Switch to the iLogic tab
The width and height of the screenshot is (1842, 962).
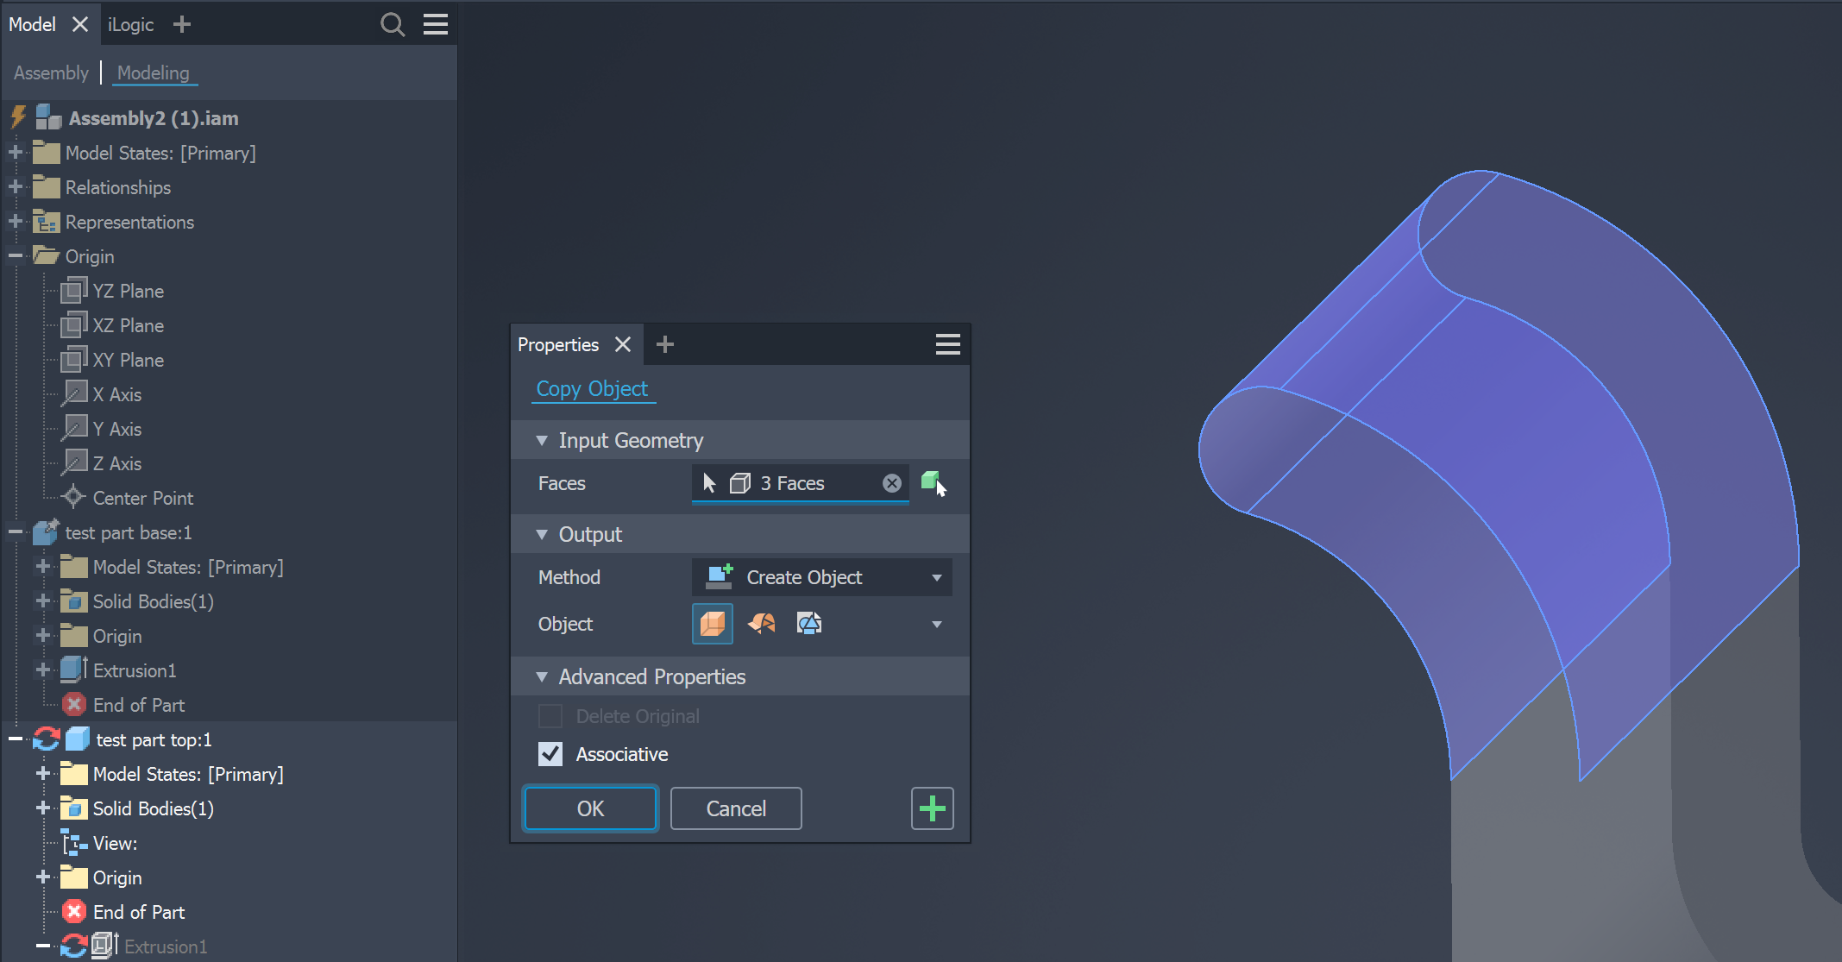[x=130, y=24]
